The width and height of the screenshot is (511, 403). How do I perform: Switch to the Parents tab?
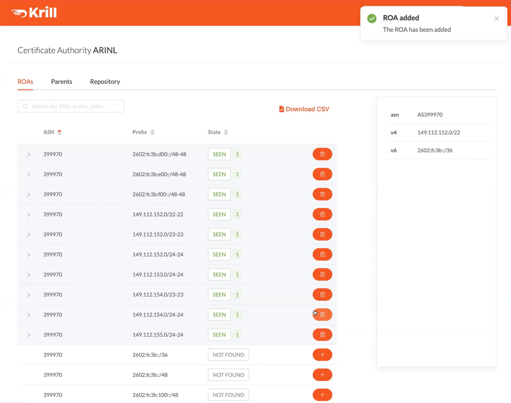click(62, 82)
